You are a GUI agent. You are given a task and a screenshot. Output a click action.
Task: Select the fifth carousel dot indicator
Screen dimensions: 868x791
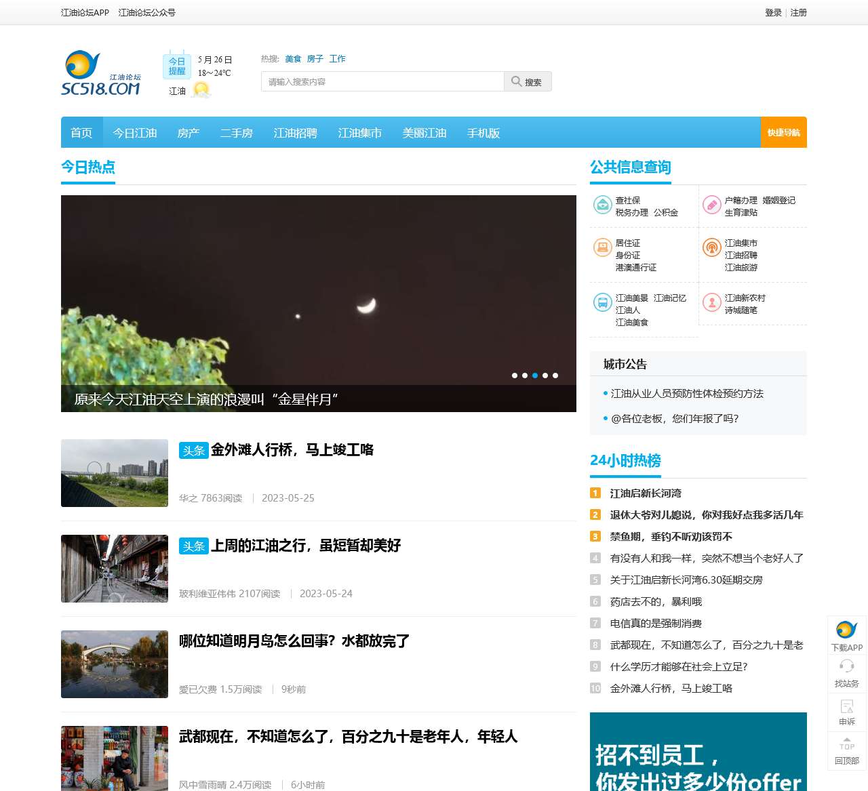pyautogui.click(x=556, y=375)
